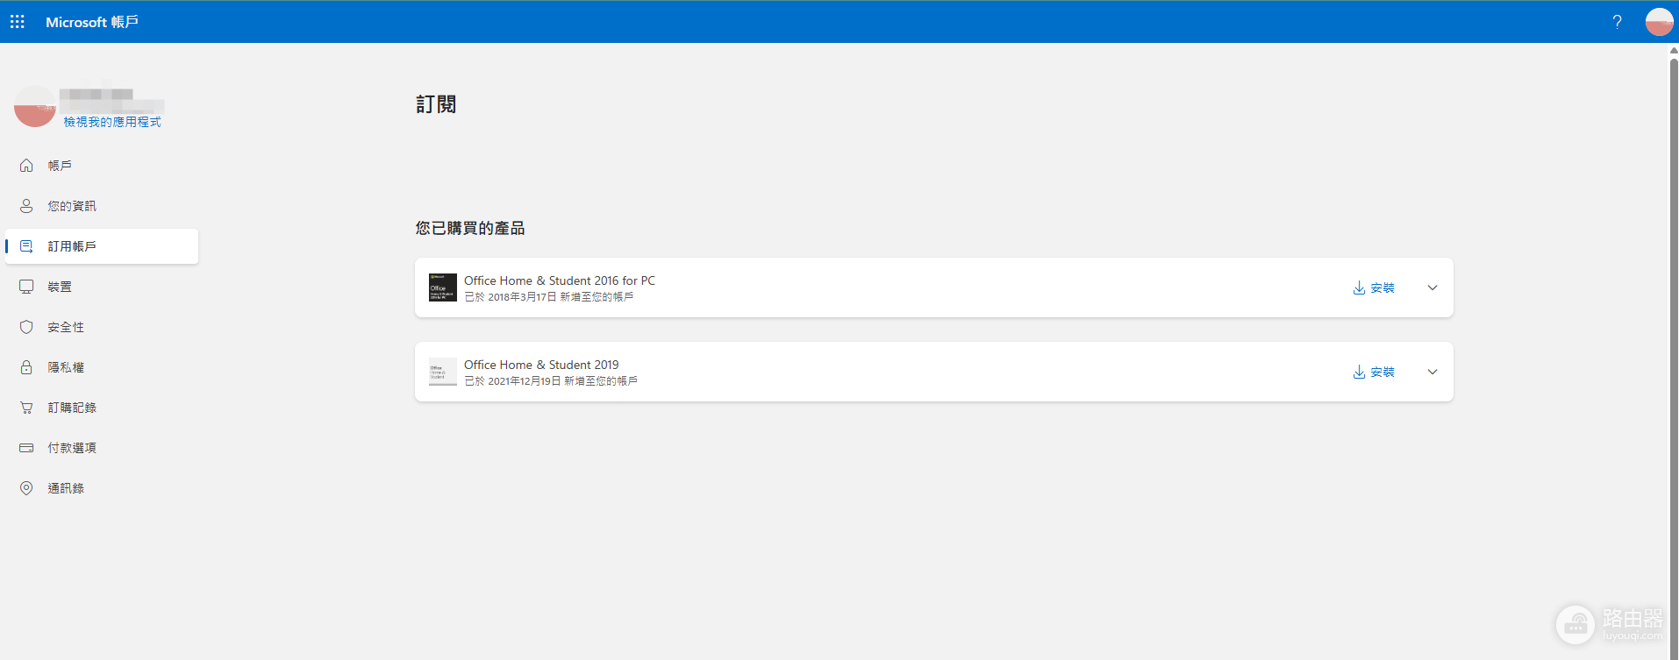Click the 檢視我的應用程式 link
The image size is (1679, 660).
(112, 122)
